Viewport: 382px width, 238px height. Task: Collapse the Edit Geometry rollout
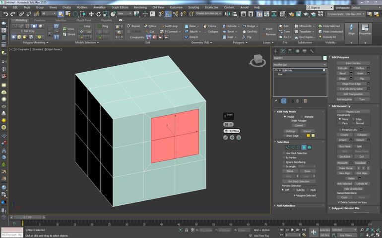341,106
